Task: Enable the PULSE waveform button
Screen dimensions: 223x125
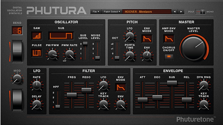Action: click(x=37, y=53)
